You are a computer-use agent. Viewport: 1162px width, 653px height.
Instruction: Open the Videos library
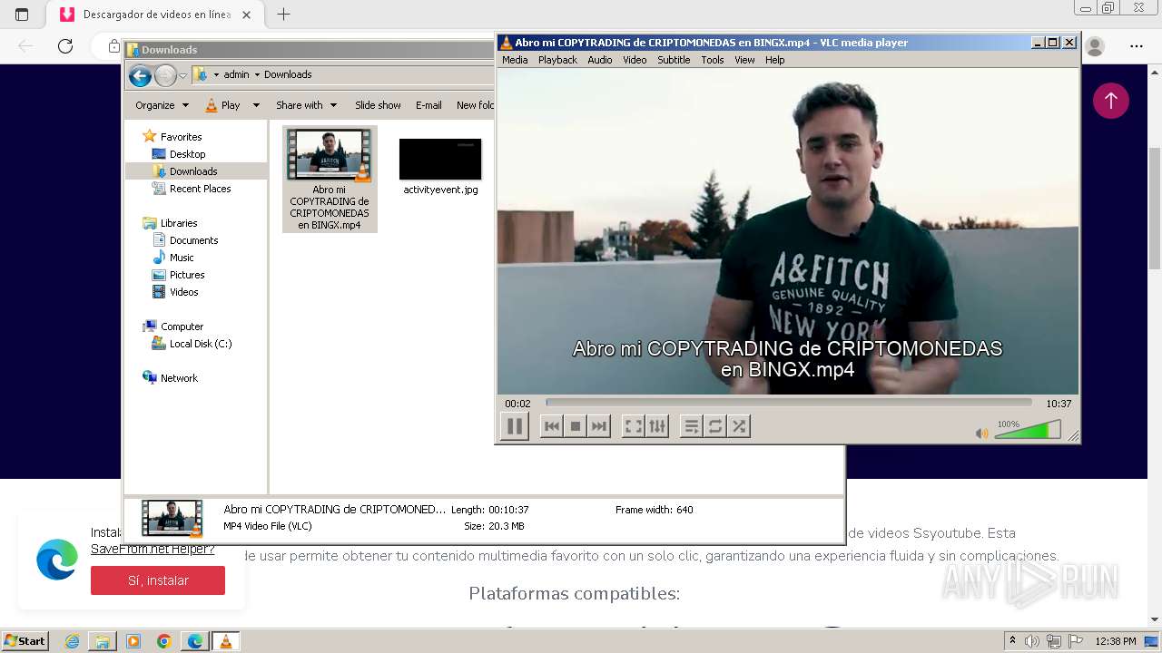point(183,292)
